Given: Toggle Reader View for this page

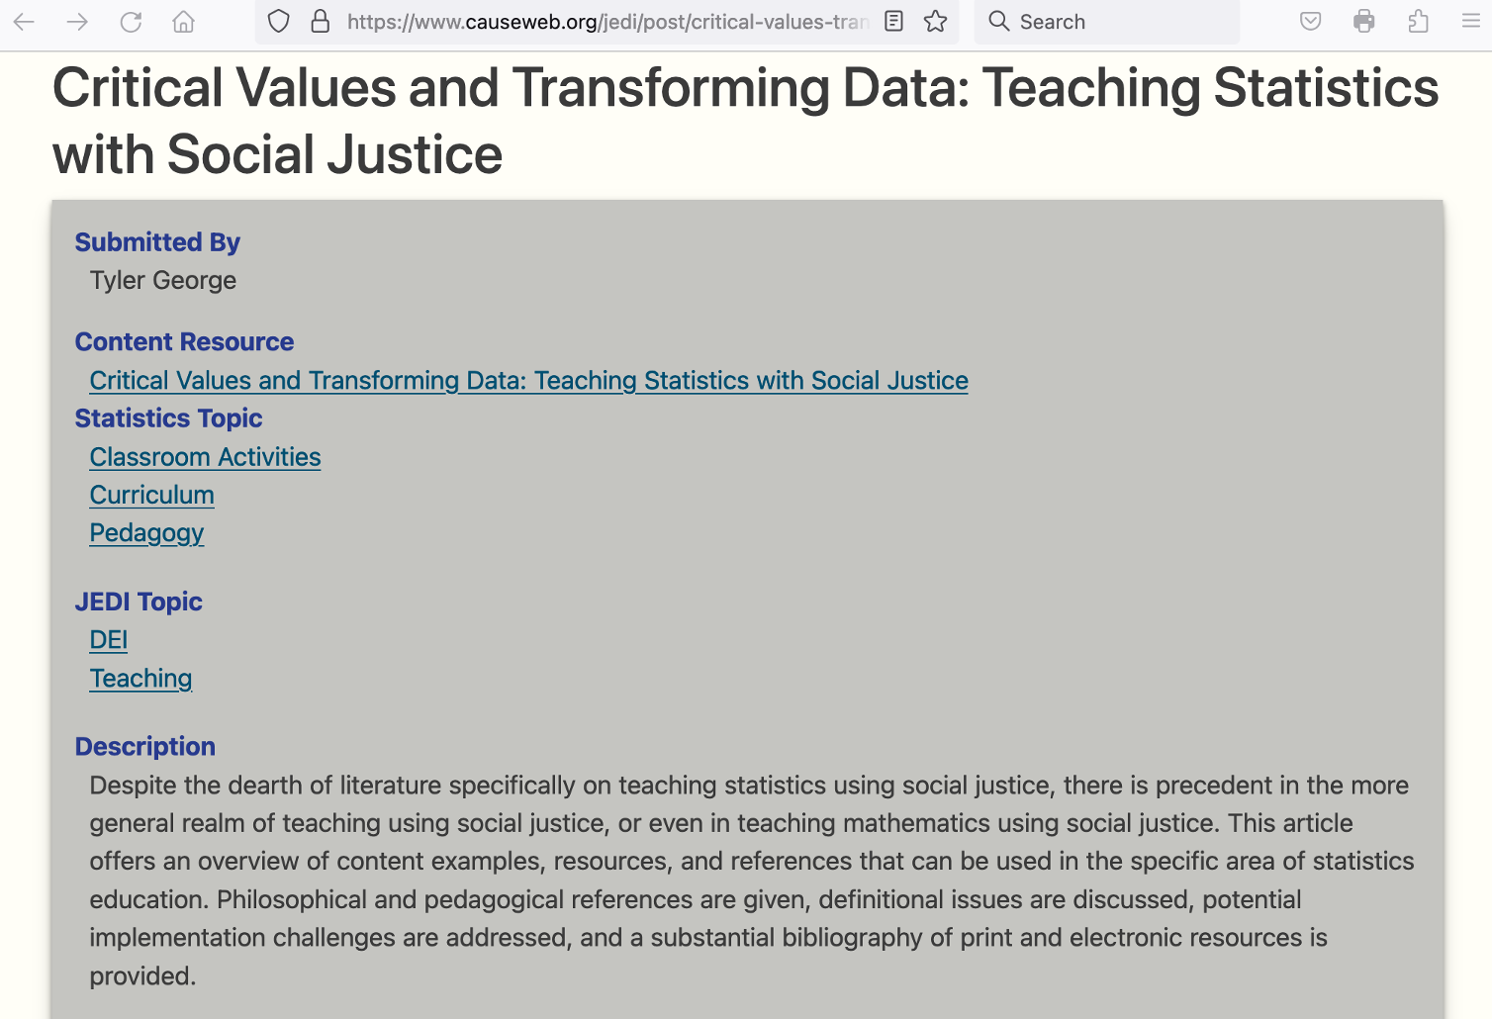Looking at the screenshot, I should click(x=893, y=22).
